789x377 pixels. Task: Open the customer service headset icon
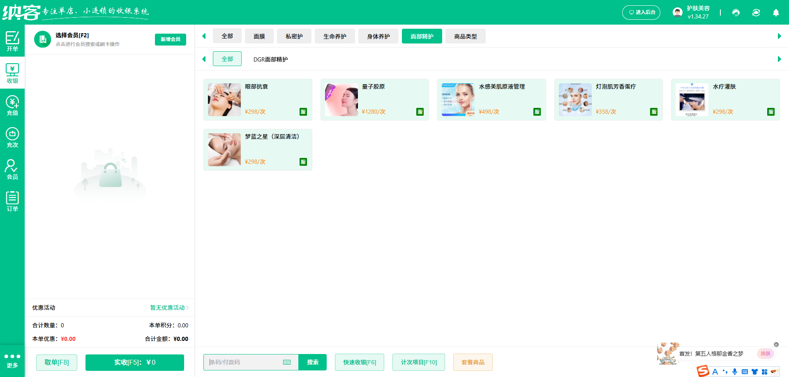(736, 12)
